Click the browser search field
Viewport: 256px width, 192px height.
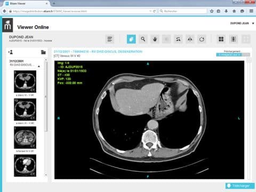(x=183, y=11)
